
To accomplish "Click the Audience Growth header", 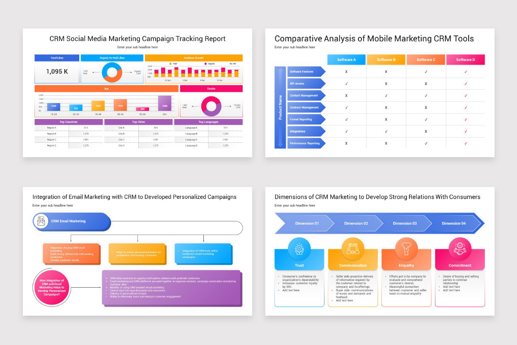I will [x=194, y=58].
